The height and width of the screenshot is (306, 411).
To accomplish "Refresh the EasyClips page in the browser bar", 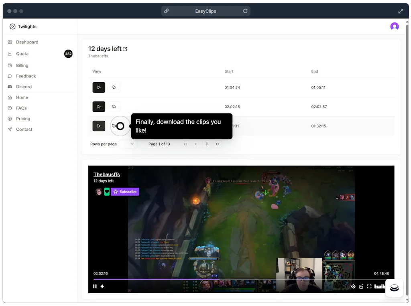I will pyautogui.click(x=245, y=11).
